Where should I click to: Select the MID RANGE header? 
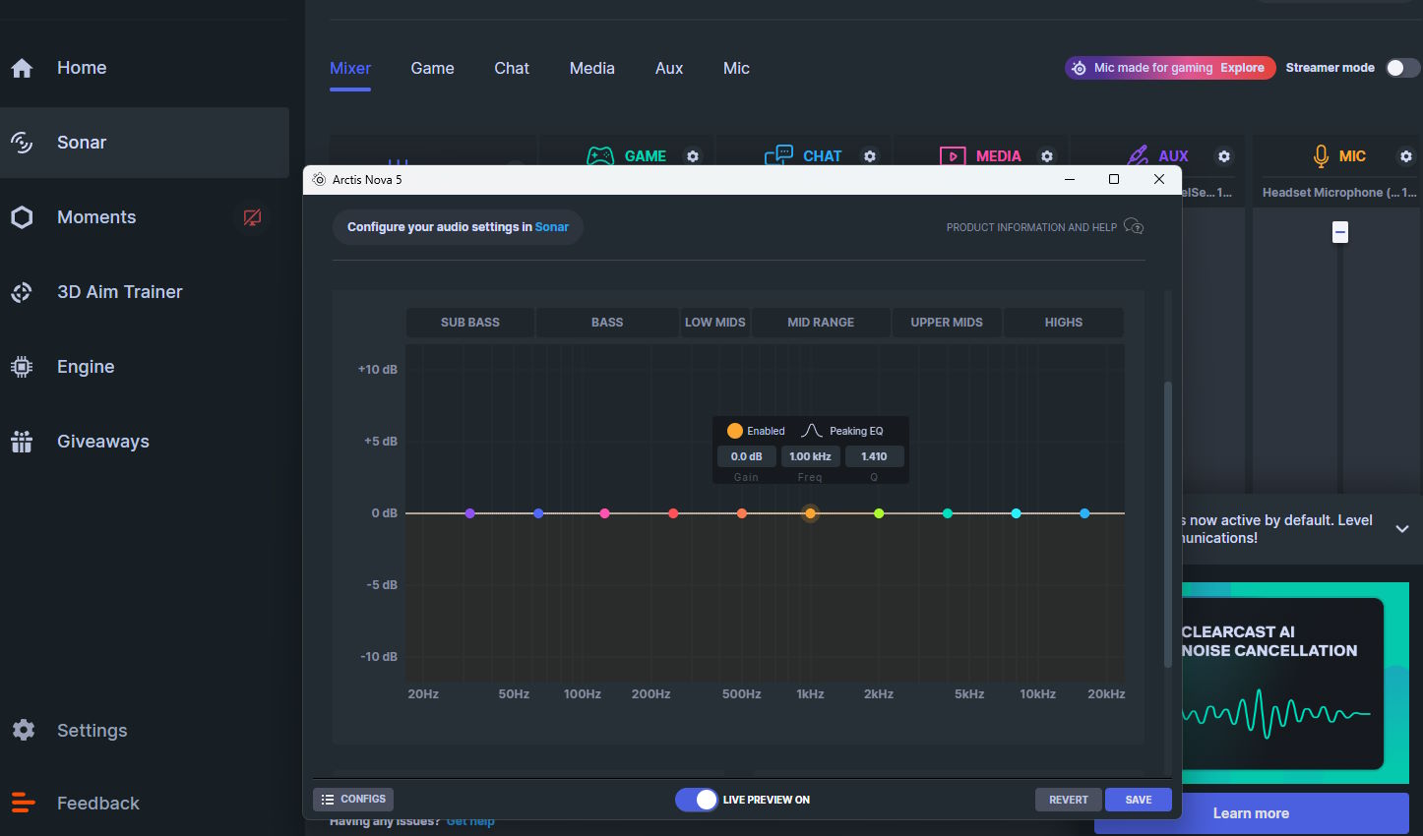tap(821, 323)
